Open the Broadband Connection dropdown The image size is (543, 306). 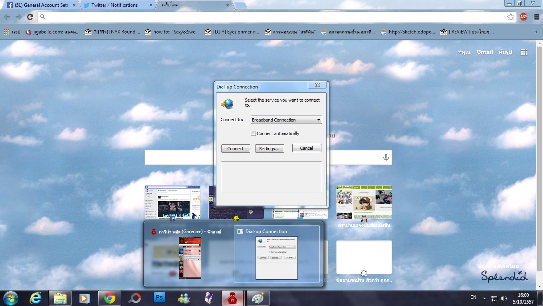(x=286, y=120)
